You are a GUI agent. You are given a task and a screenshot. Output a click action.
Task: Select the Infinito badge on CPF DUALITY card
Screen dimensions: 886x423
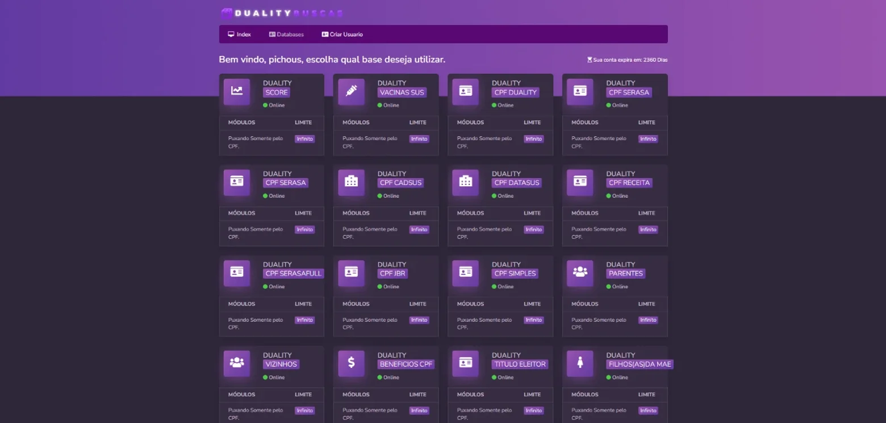(534, 139)
